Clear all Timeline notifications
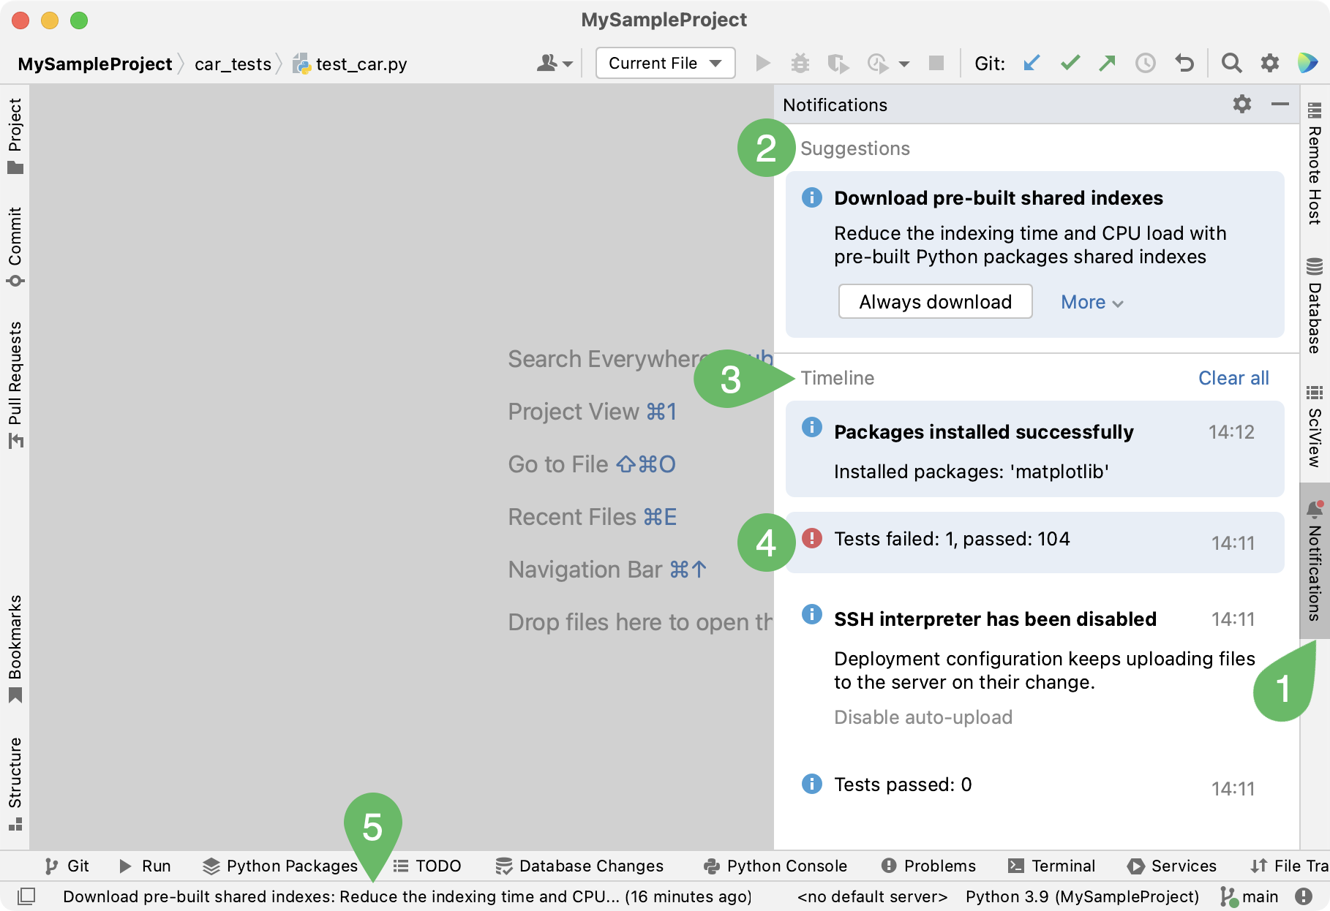 coord(1233,377)
